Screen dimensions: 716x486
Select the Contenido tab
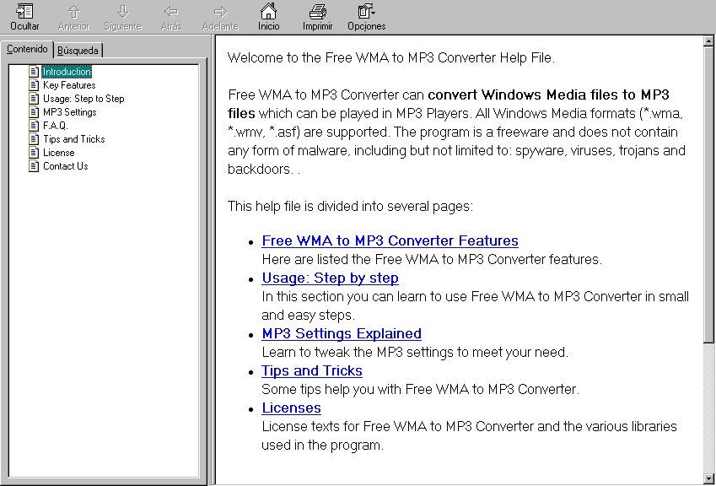tap(27, 50)
